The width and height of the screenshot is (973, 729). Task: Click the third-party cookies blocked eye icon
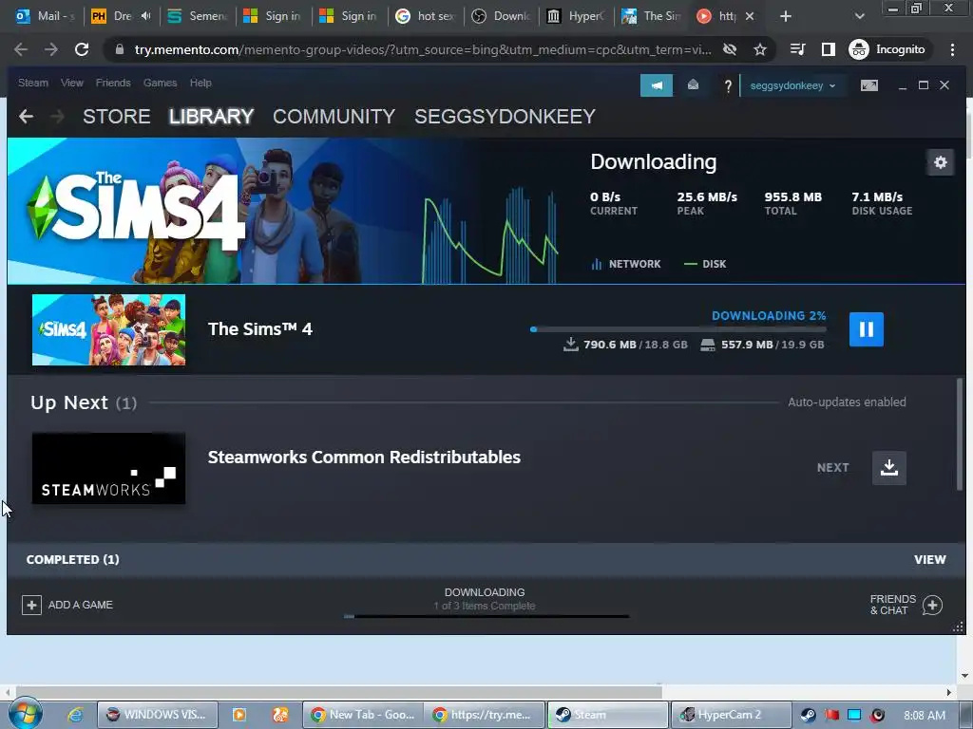[730, 49]
